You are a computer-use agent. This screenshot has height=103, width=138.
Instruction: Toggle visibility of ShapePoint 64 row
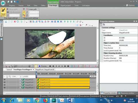[x=5, y=85]
